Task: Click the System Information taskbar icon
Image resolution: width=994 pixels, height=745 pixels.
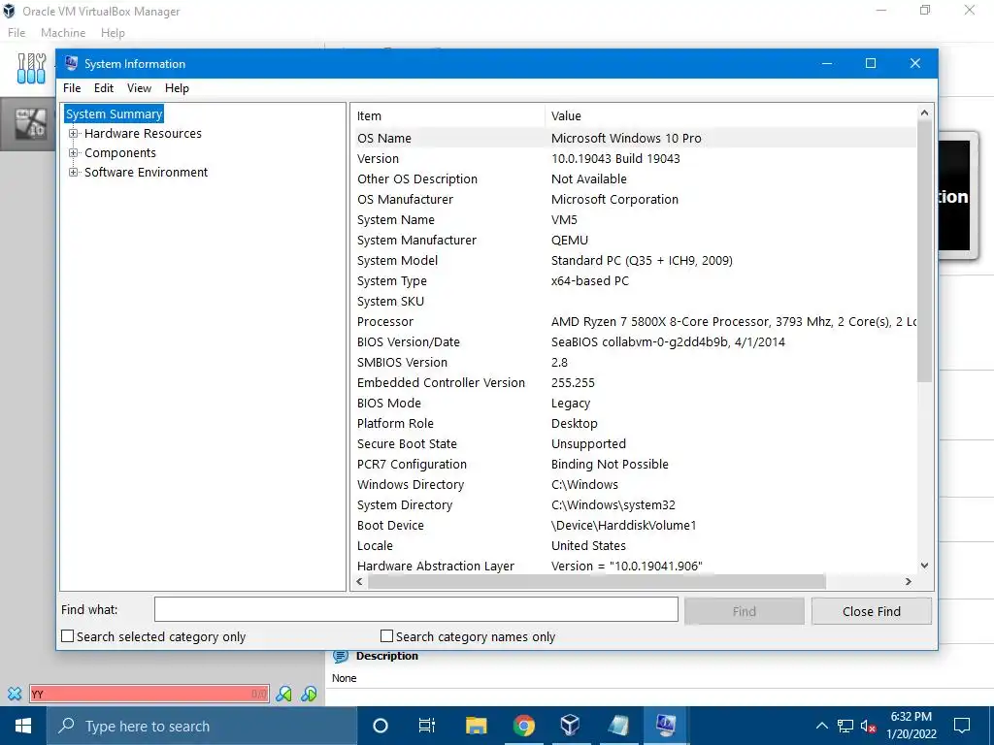Action: click(x=666, y=726)
